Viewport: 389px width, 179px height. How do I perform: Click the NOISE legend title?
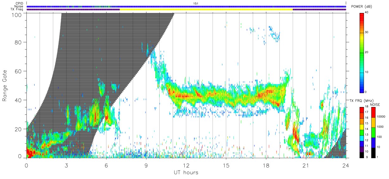[x=375, y=104]
